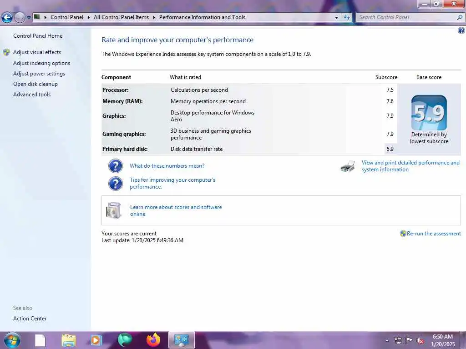The height and width of the screenshot is (349, 466).
Task: Expand arrow after All Control Panel Items
Action: pyautogui.click(x=154, y=18)
